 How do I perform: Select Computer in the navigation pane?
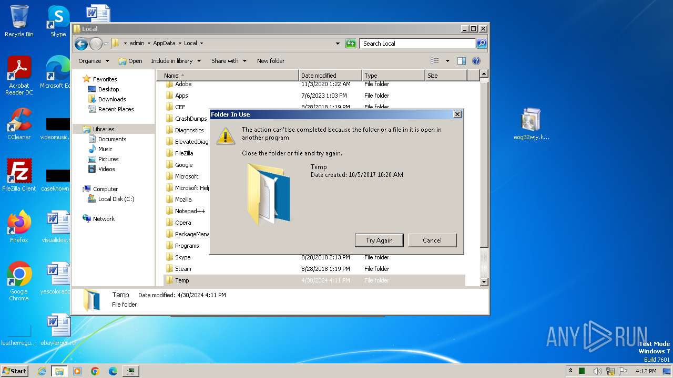coord(105,189)
